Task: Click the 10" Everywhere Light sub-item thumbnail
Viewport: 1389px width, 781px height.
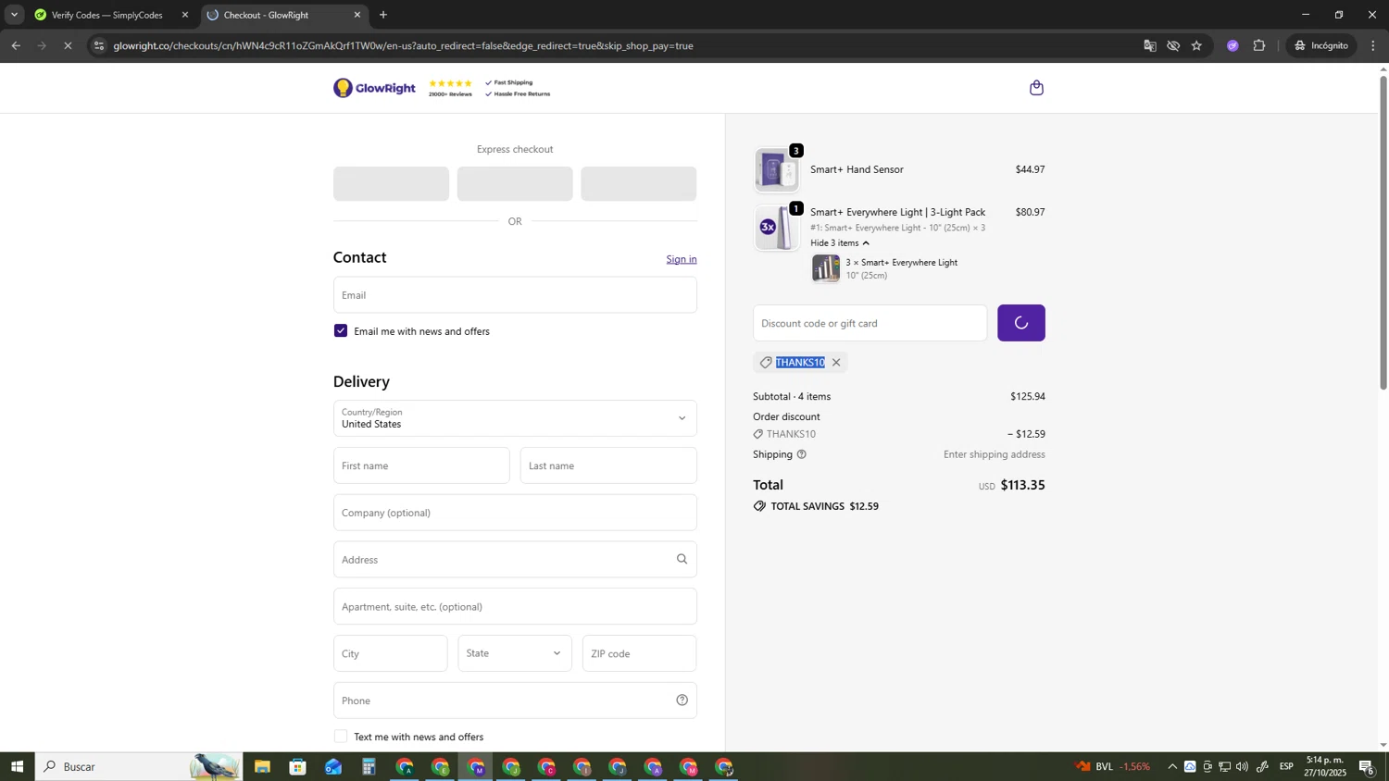Action: 826,268
